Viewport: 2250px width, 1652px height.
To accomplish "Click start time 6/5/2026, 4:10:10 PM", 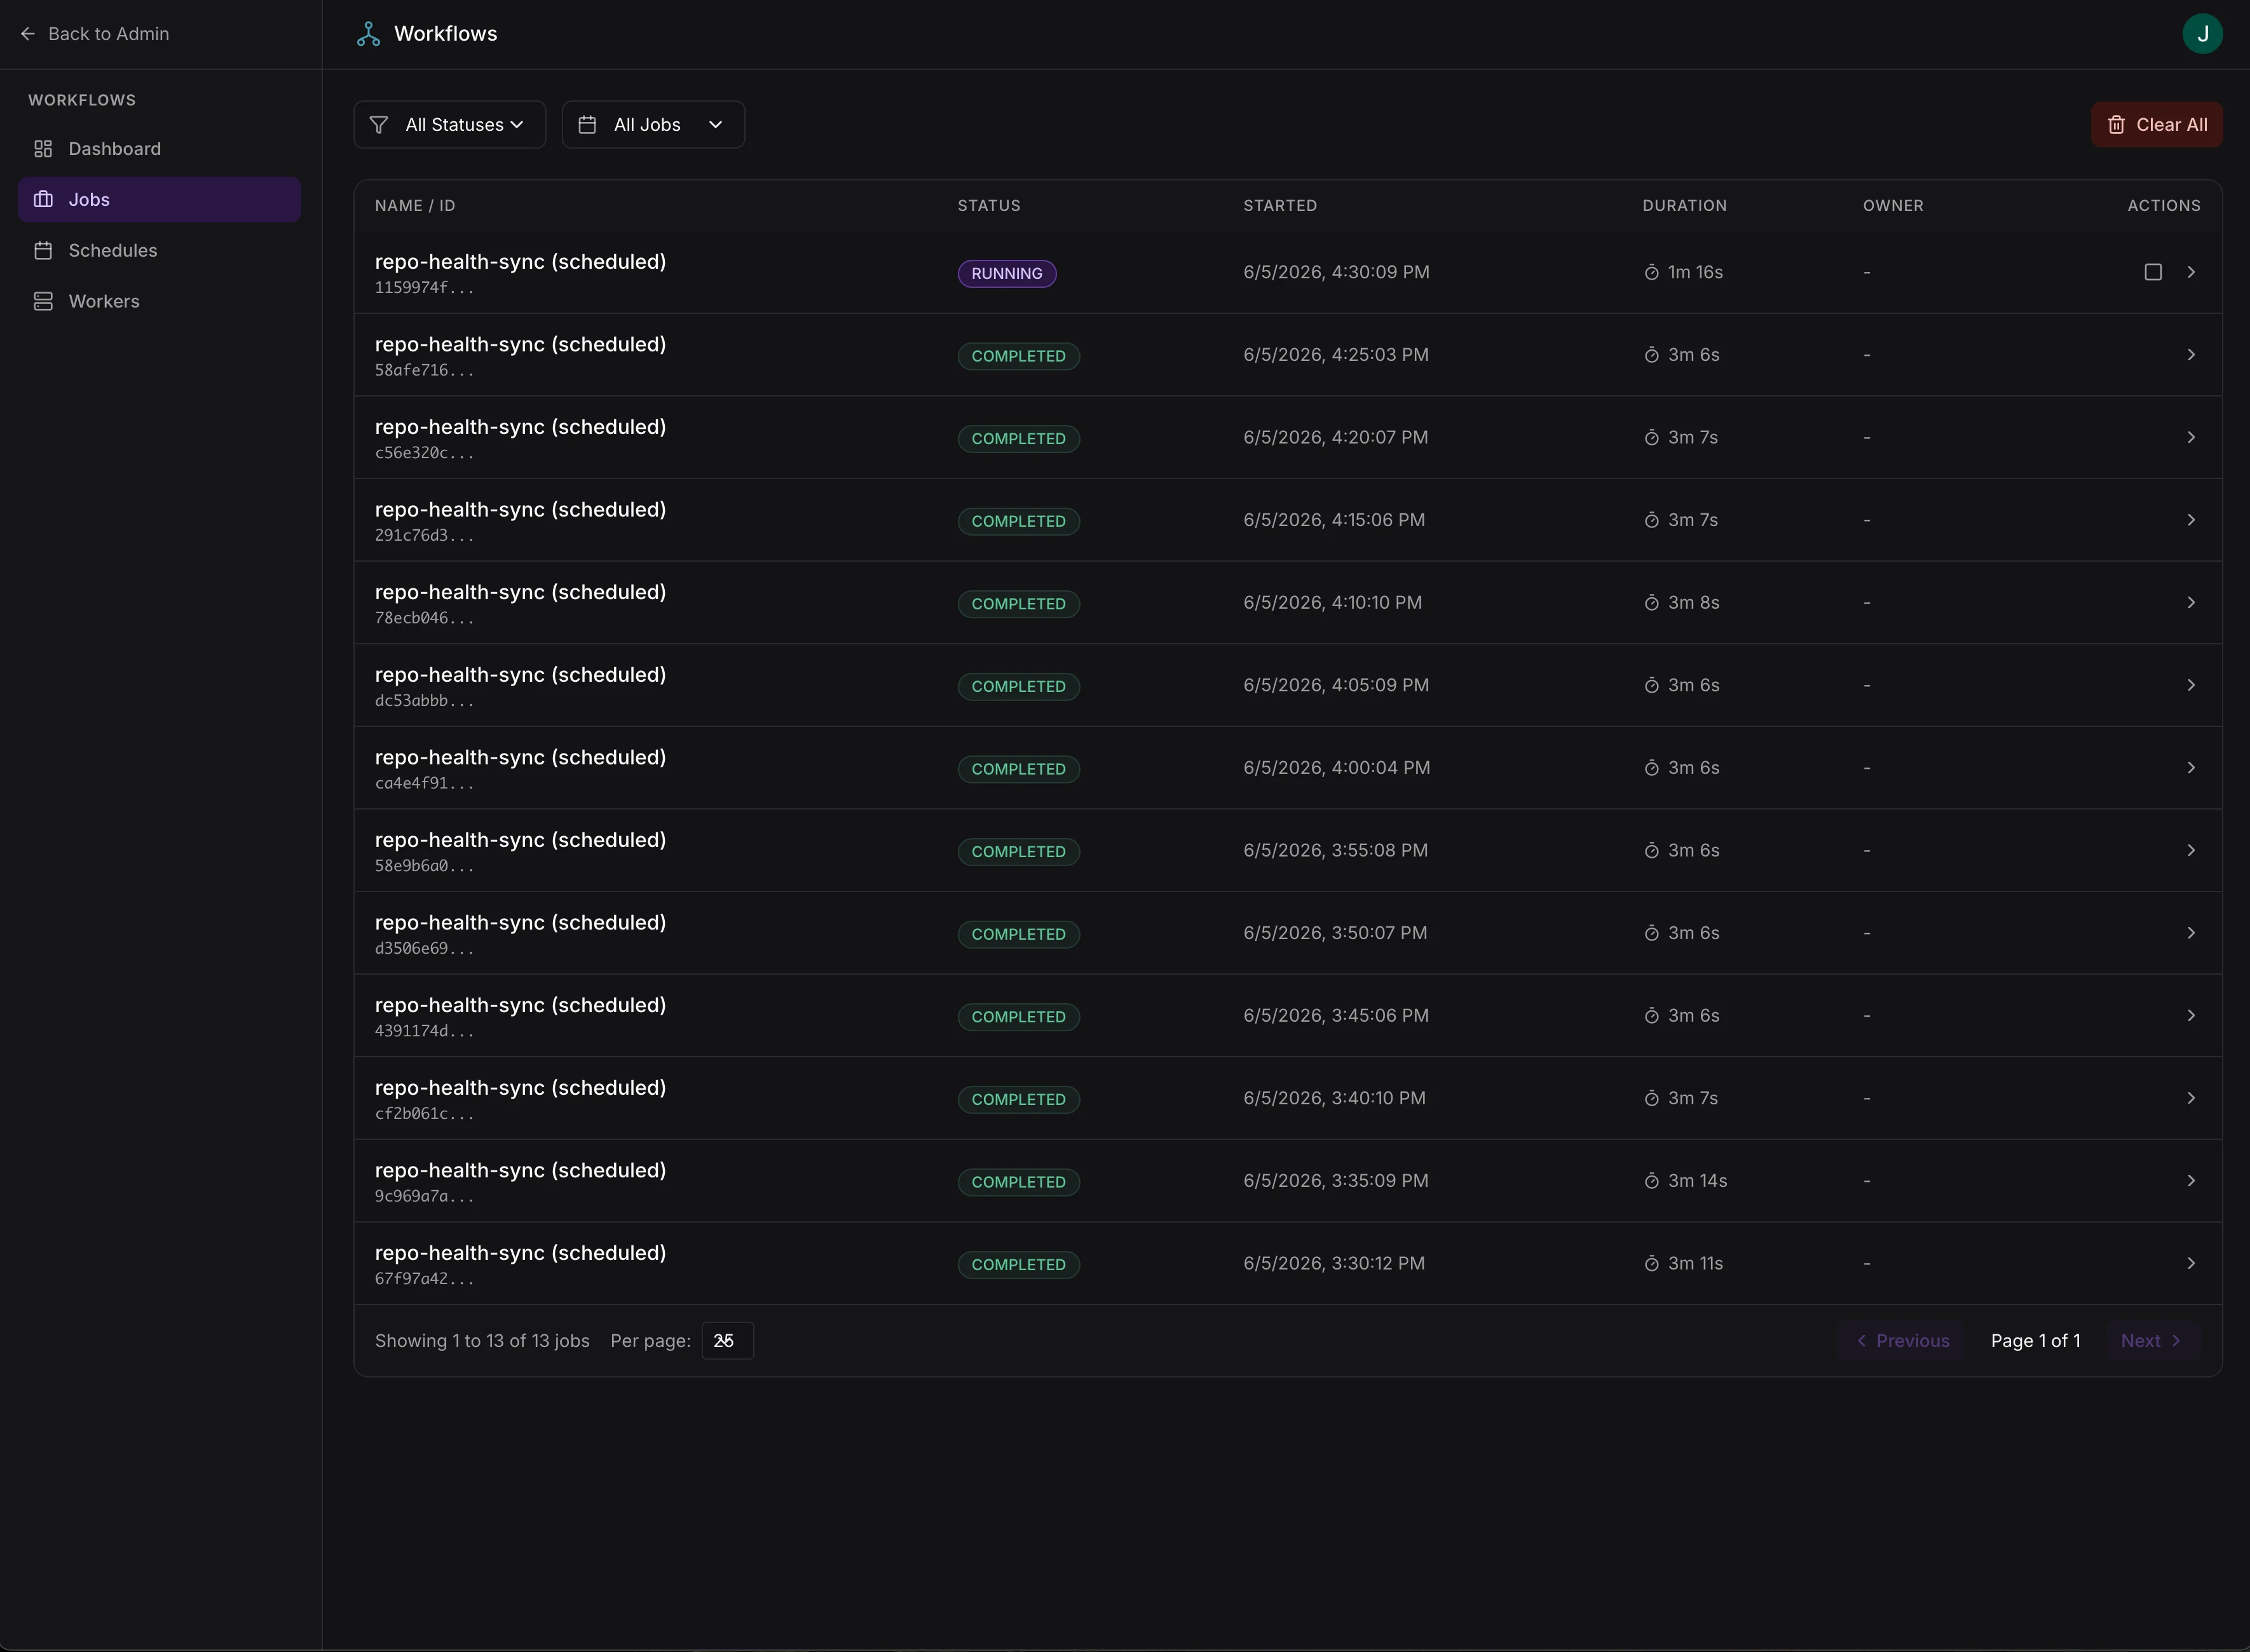I will tap(1333, 603).
